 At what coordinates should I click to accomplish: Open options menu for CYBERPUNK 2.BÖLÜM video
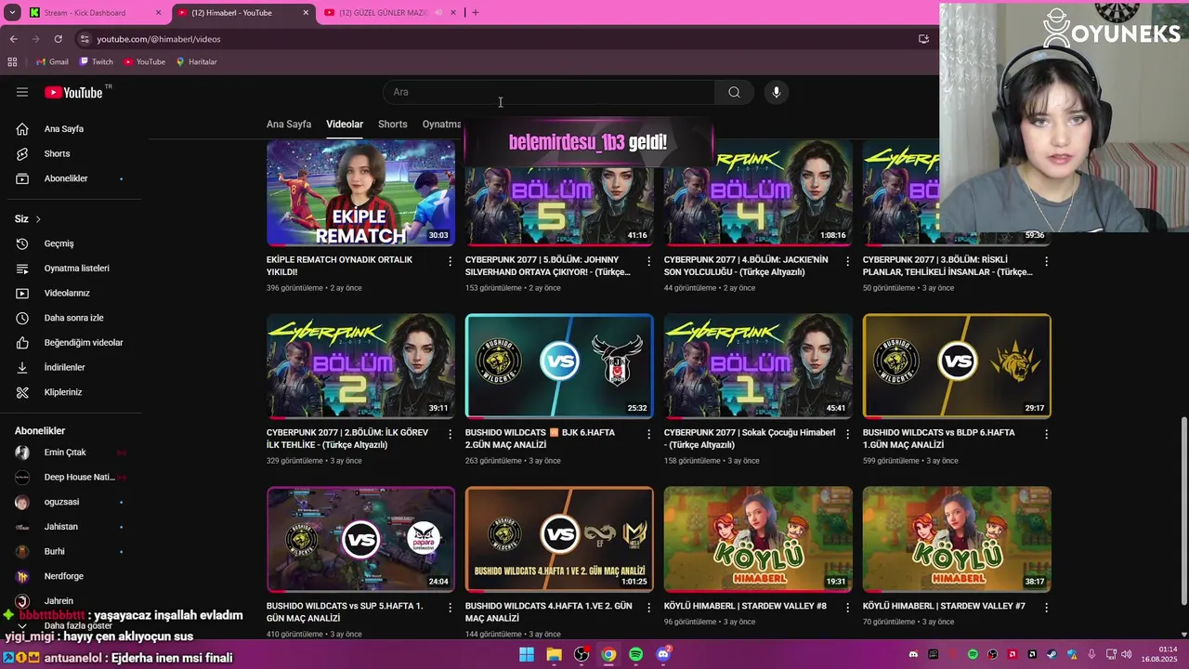(x=451, y=434)
